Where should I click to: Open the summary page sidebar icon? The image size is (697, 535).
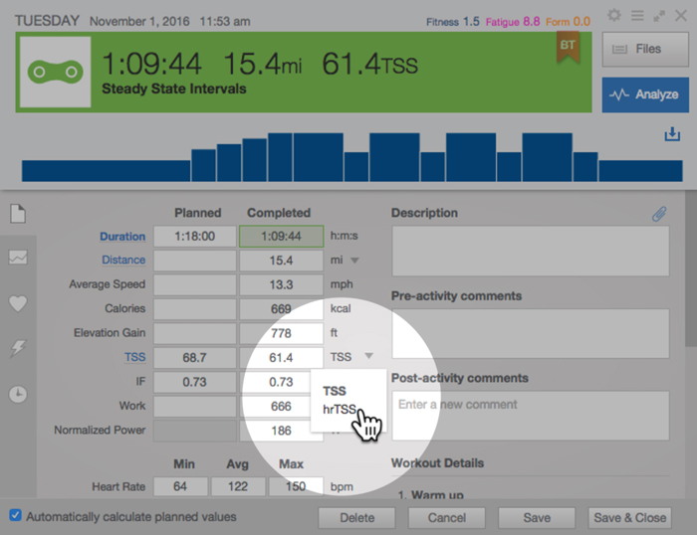pos(18,214)
